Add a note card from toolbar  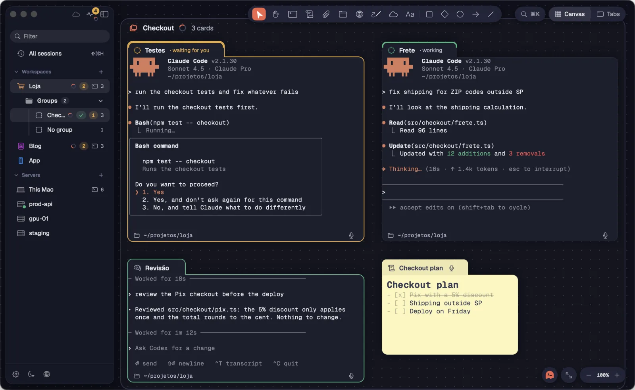[x=309, y=14]
